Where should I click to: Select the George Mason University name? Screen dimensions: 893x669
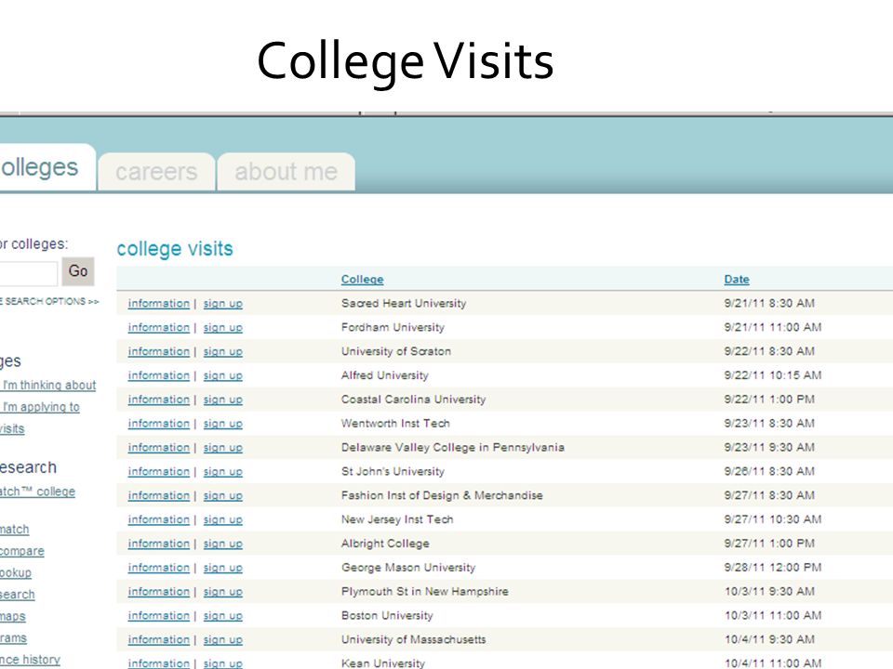click(408, 567)
